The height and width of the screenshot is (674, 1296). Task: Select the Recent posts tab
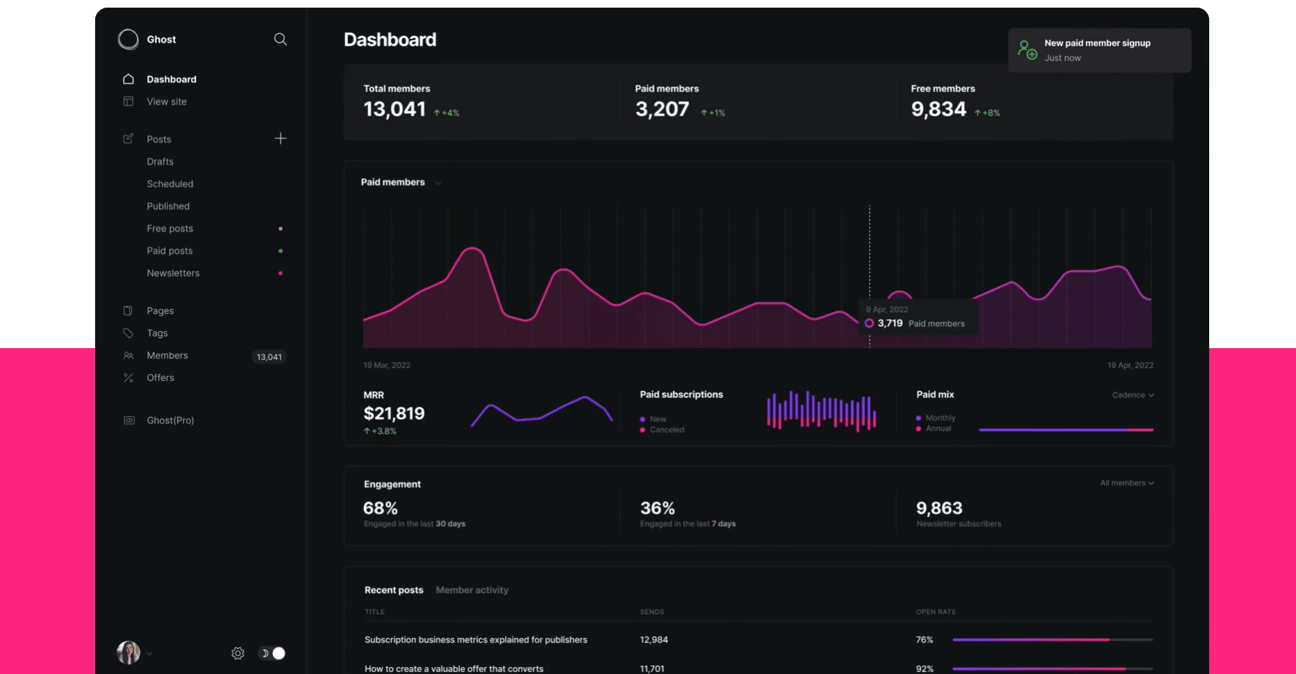[394, 590]
